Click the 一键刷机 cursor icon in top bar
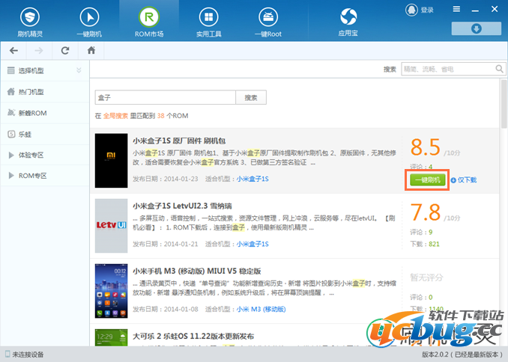 (89, 16)
